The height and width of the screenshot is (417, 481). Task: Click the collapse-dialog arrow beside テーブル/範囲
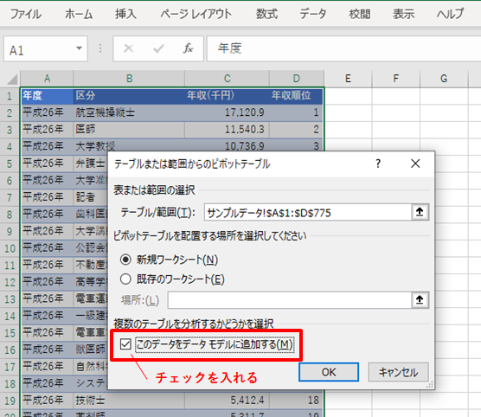(420, 212)
